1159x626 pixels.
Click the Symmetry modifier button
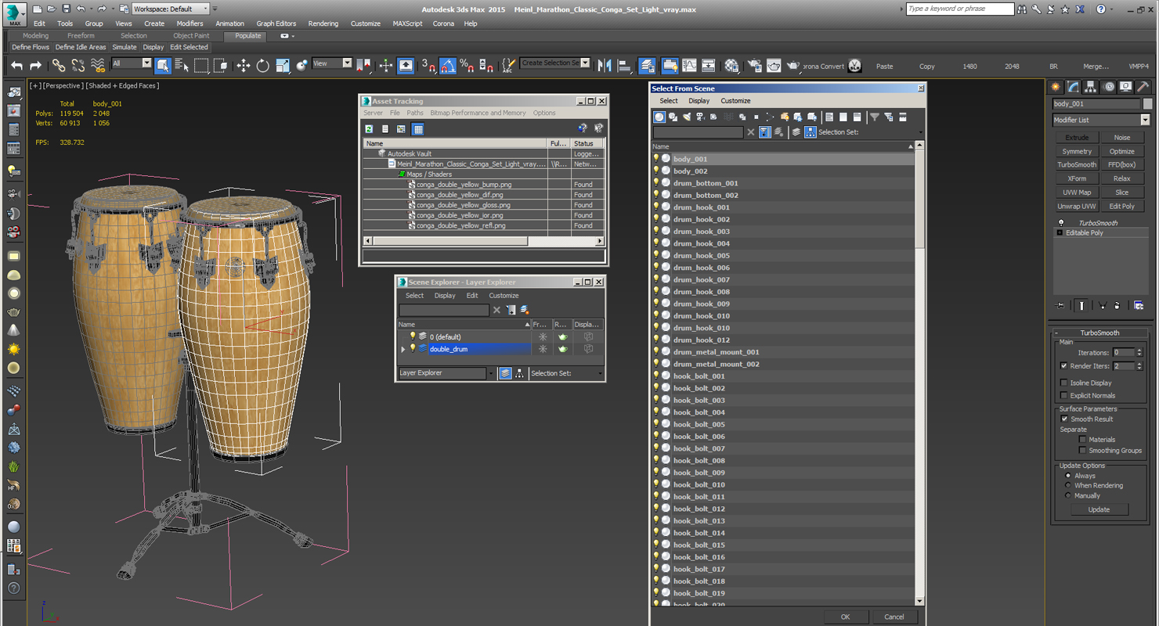point(1077,151)
